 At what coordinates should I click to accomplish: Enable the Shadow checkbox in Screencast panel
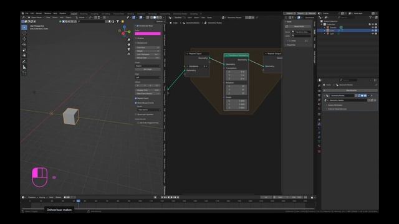tap(136, 39)
